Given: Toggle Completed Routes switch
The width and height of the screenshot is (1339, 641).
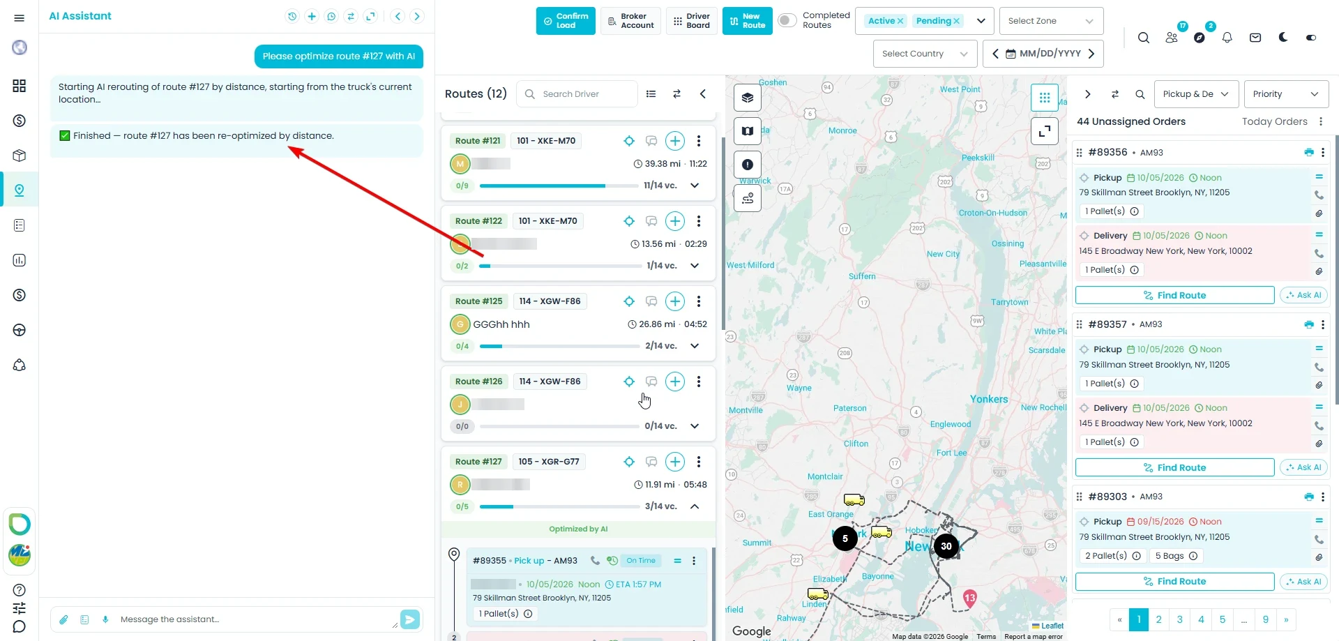Looking at the screenshot, I should click(787, 20).
